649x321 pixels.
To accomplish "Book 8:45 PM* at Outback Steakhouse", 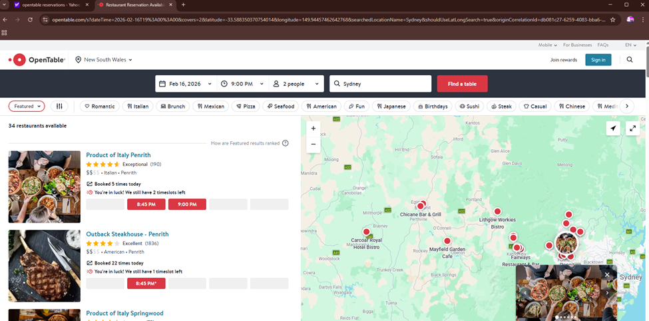I will coord(146,283).
